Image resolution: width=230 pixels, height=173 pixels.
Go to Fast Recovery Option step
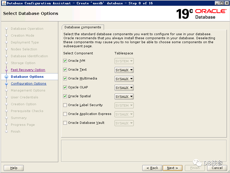click(x=28, y=70)
